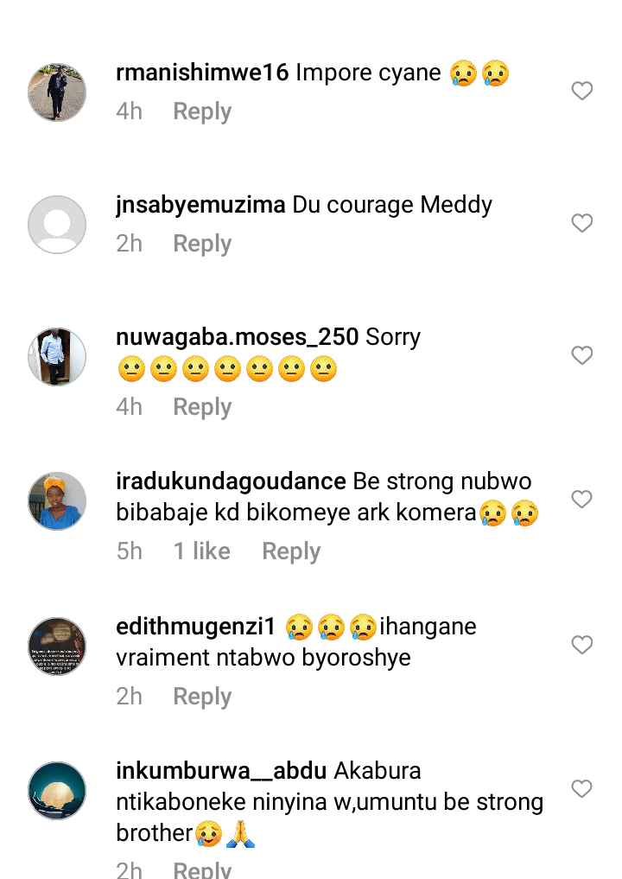Tap heart on nuwagaba.moses_250's Sorry comment
Viewport: 622px width, 879px height.
pyautogui.click(x=581, y=355)
